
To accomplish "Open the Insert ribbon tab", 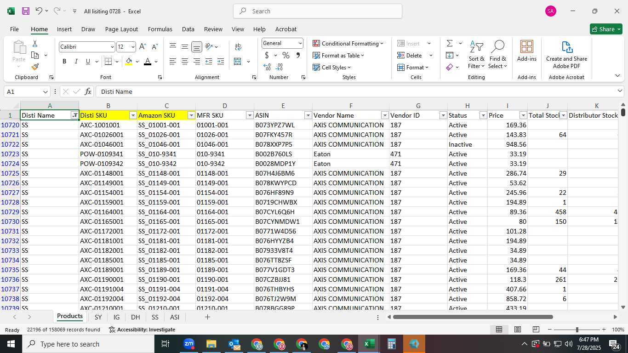I will 64,29.
